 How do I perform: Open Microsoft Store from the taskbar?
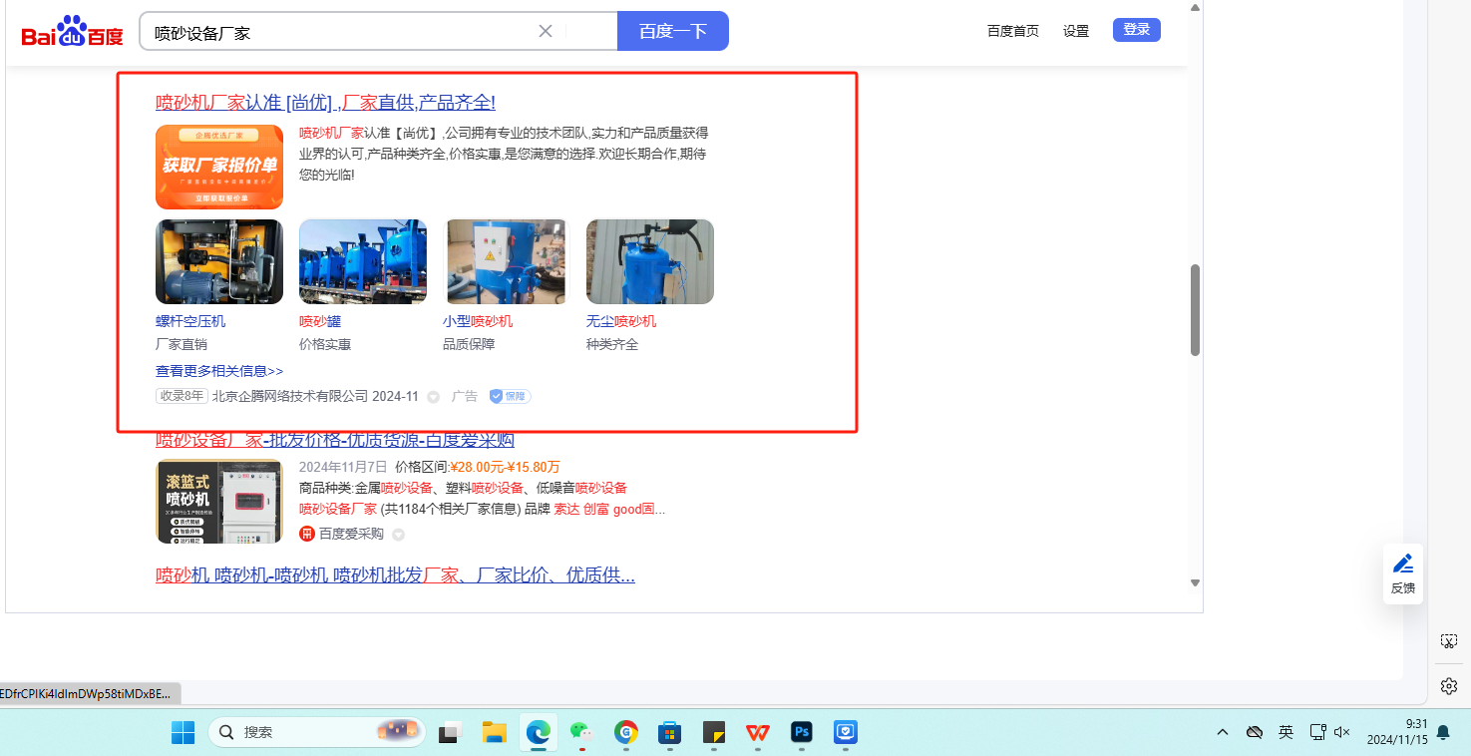tap(669, 732)
